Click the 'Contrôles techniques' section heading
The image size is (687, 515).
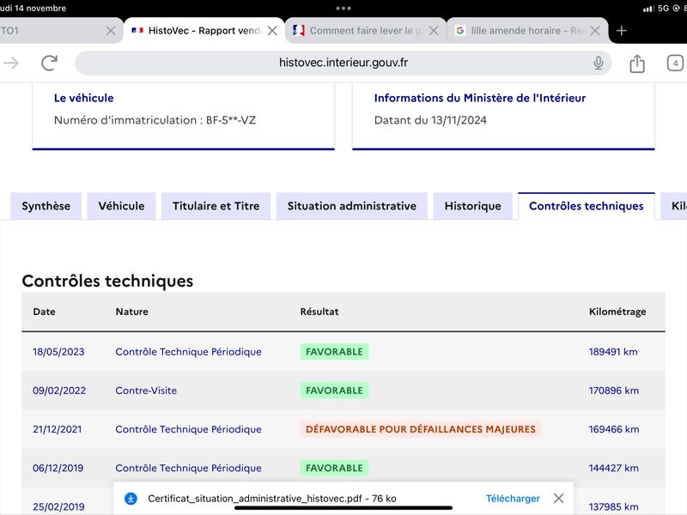click(x=107, y=282)
